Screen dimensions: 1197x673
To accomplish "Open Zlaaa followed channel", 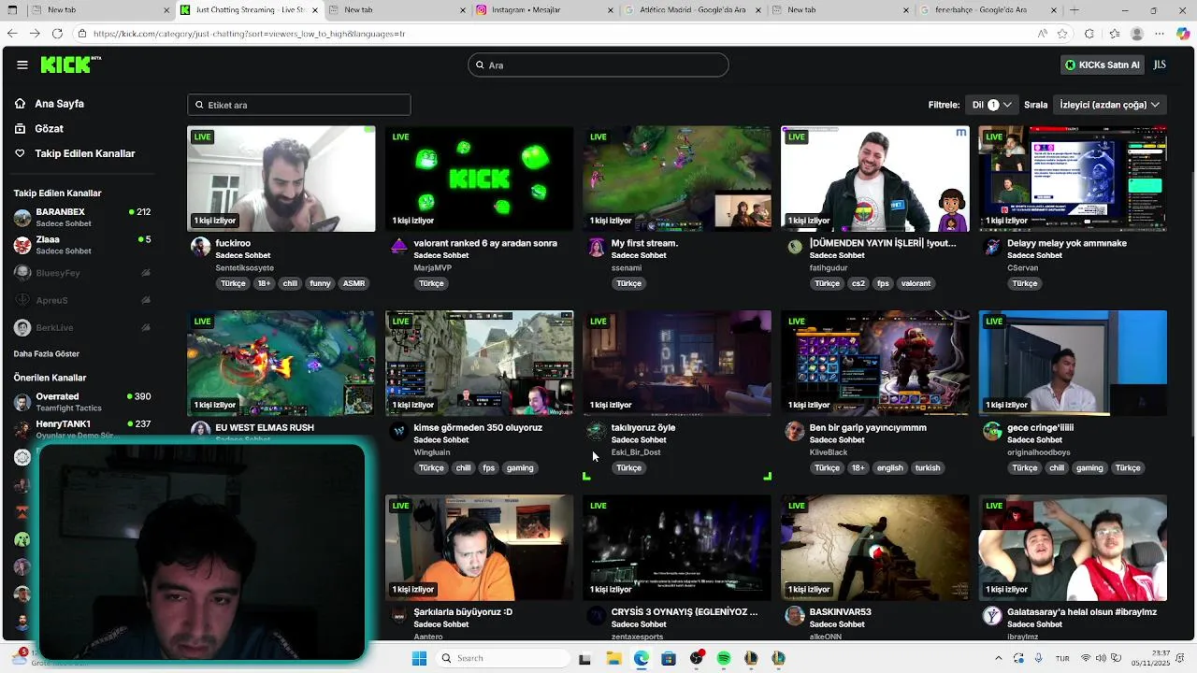I will tap(82, 245).
